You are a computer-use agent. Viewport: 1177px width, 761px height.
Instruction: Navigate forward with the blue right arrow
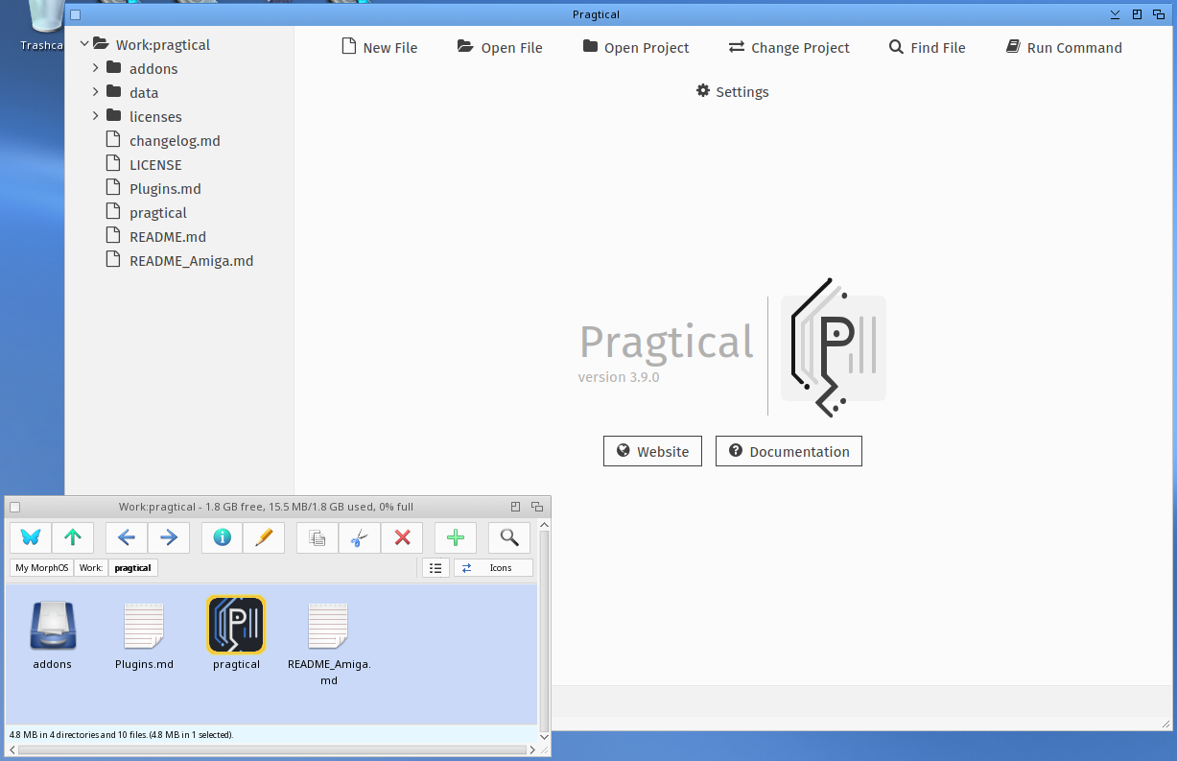pos(169,537)
